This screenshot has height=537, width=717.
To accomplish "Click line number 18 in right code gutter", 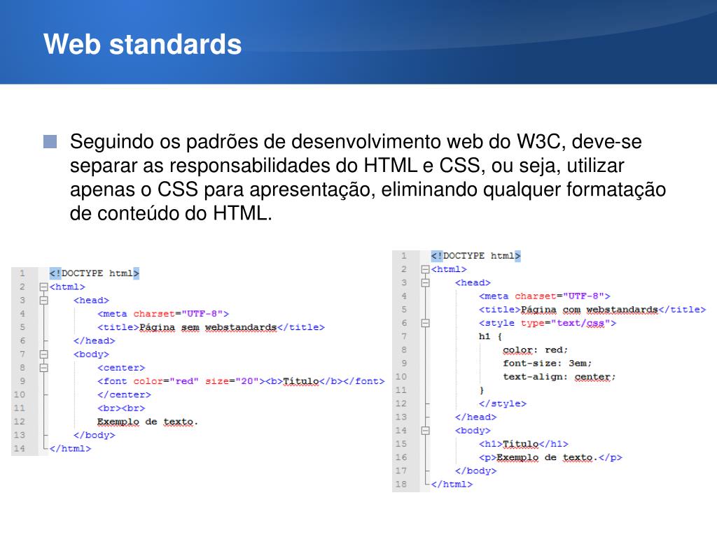I will tap(401, 484).
